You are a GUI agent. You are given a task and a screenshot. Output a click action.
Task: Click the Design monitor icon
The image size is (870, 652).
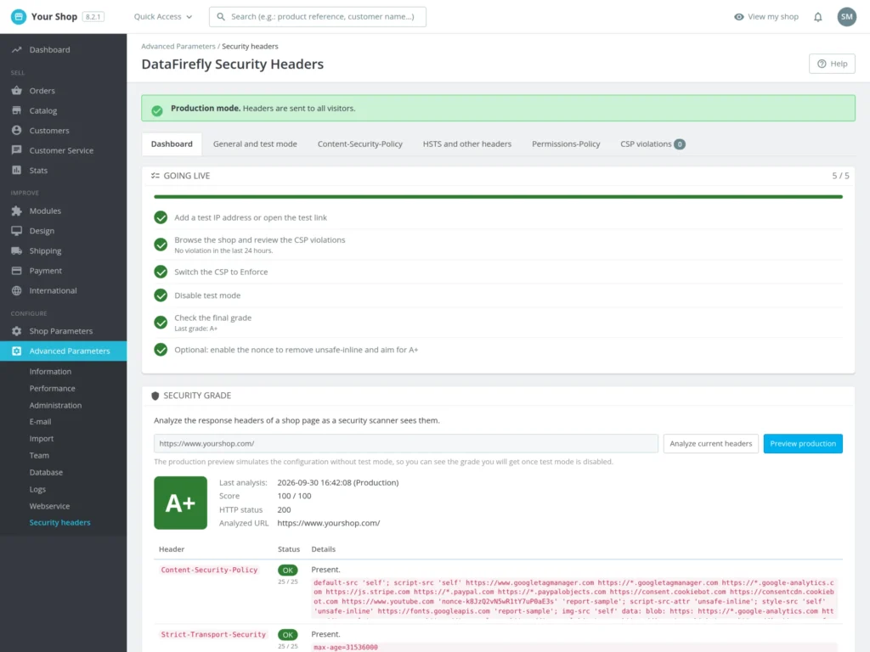[17, 231]
